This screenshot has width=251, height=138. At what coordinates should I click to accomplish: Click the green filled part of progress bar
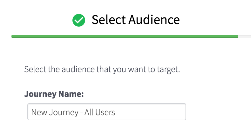(x=125, y=36)
